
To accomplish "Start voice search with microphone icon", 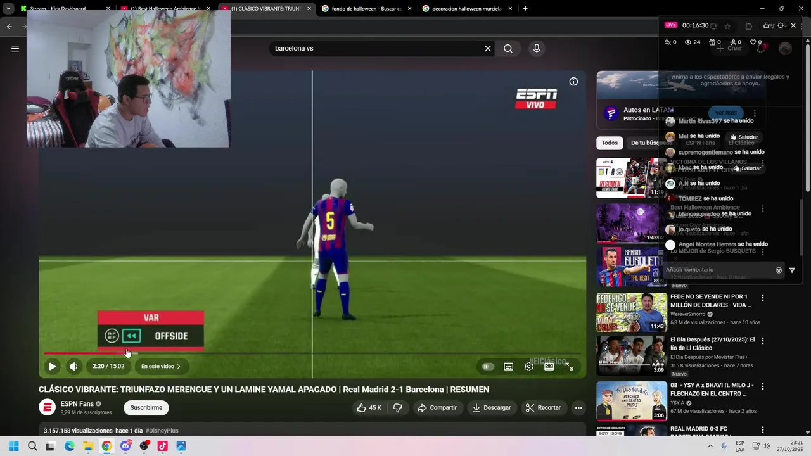I will 537,49.
